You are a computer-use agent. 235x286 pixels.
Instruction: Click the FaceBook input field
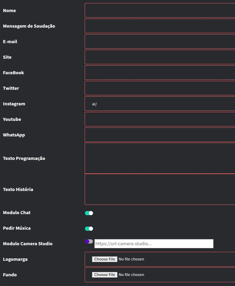click(160, 73)
